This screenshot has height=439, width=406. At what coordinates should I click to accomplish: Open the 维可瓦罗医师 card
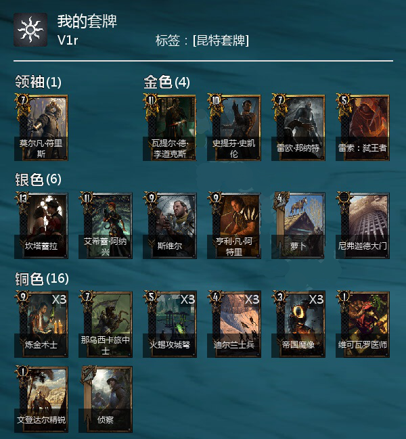[363, 324]
